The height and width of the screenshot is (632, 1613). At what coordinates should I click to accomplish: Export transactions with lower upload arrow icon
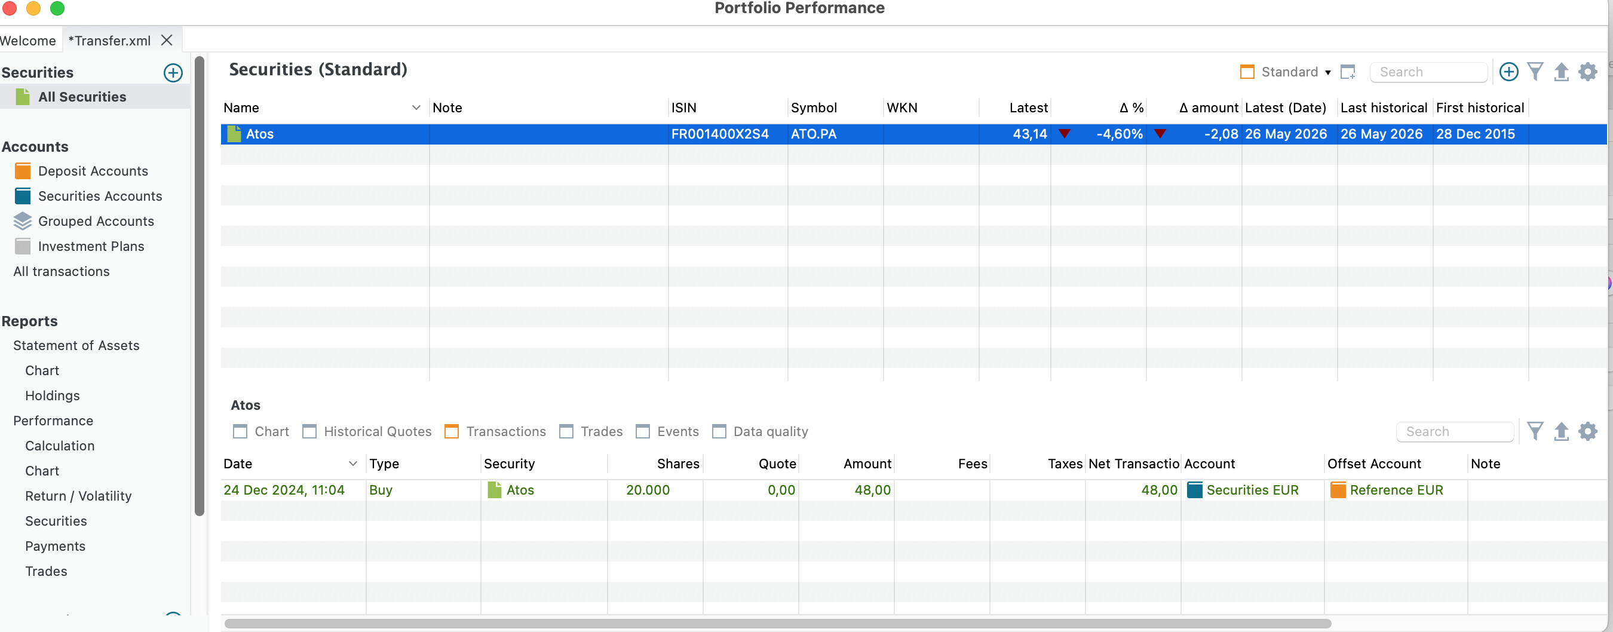1561,431
